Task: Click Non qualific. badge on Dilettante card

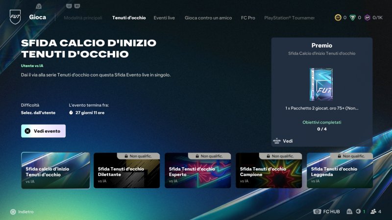Action: pos(138,156)
